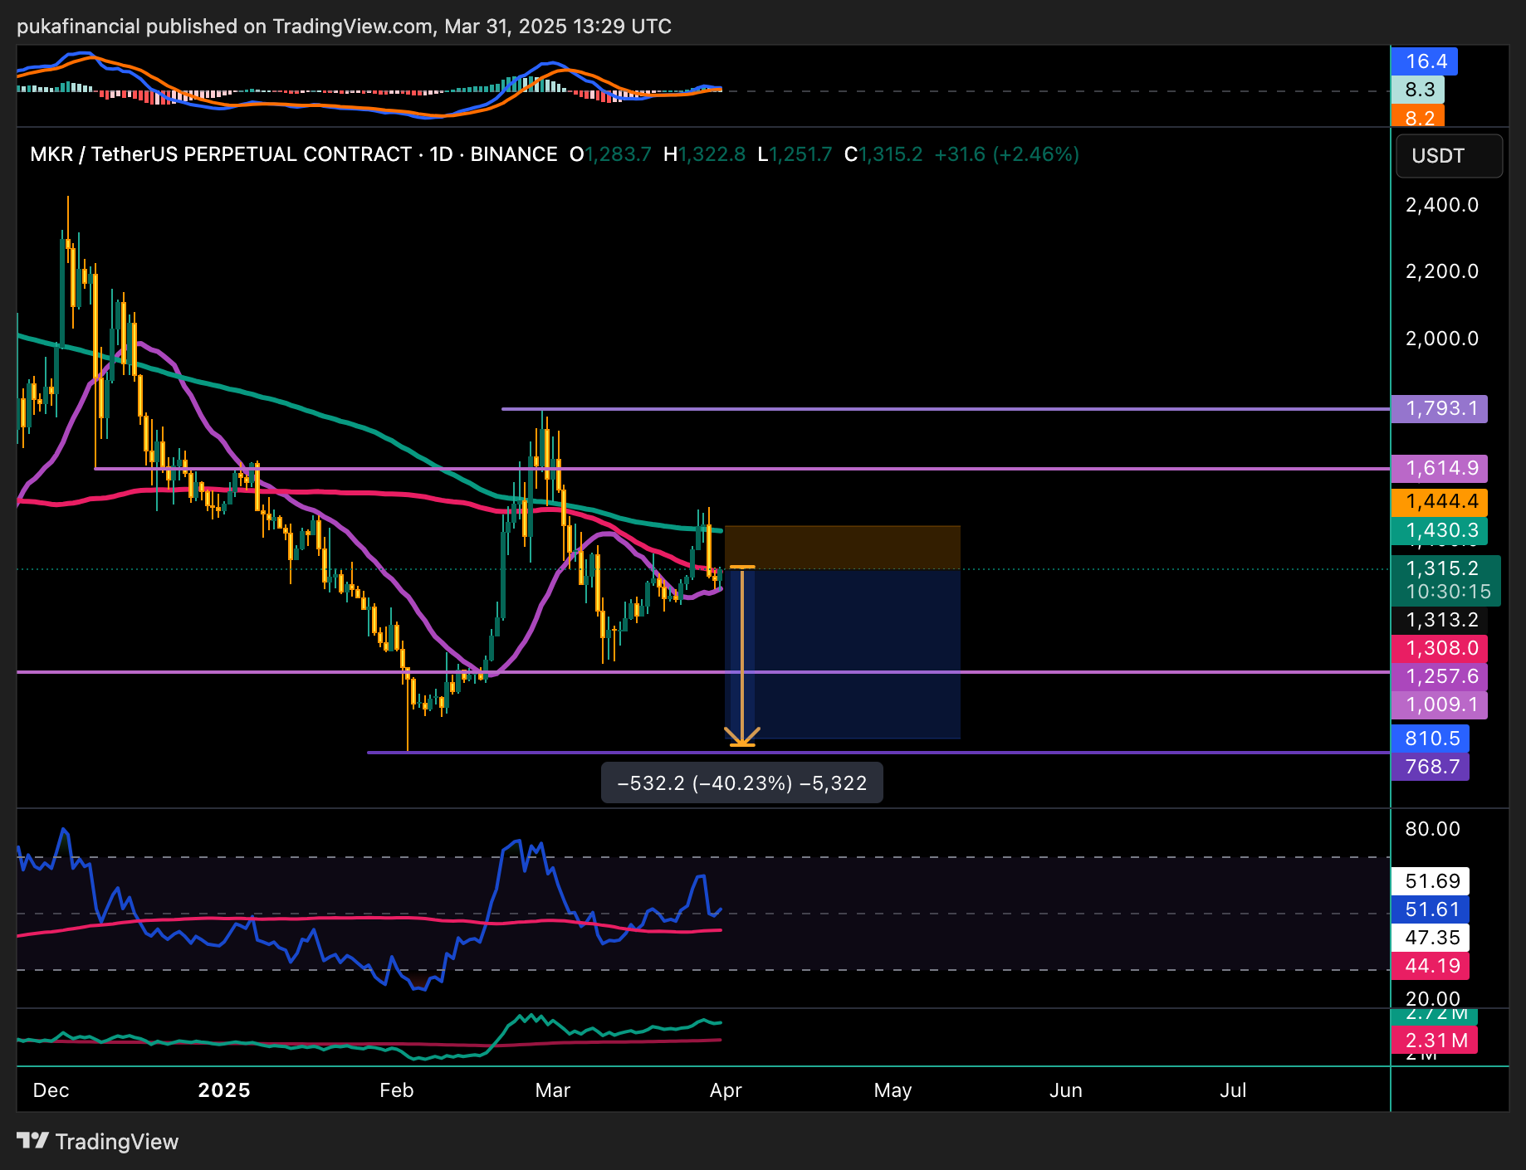Select the 768.7 bottom support label
This screenshot has height=1170, width=1526.
pos(1430,766)
